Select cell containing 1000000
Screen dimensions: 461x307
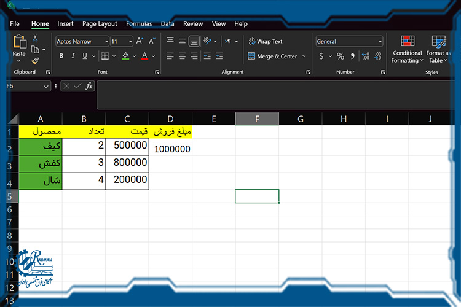coord(170,147)
